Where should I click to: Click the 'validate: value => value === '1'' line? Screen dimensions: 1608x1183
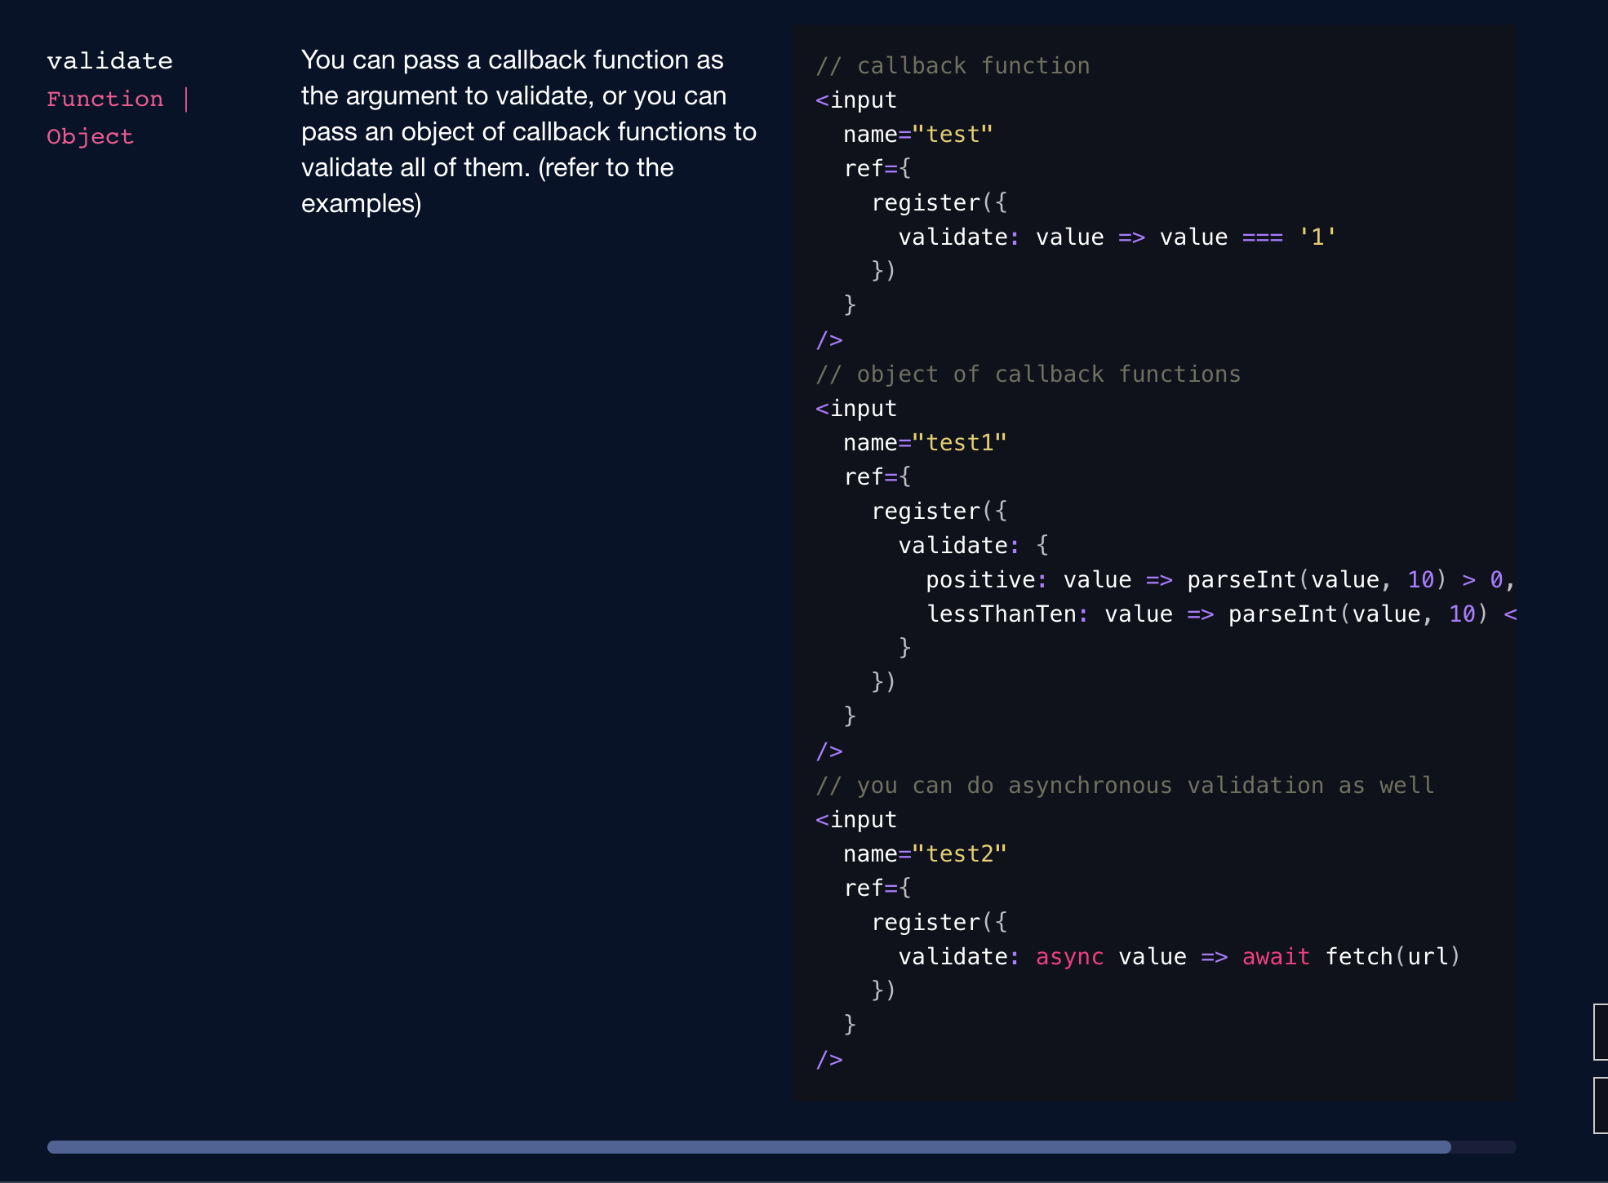1117,237
